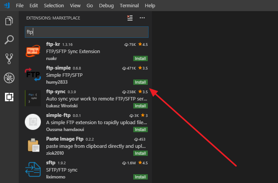Screen dimensions: 278x183
Task: Open the Debug menu
Action: point(107,5)
